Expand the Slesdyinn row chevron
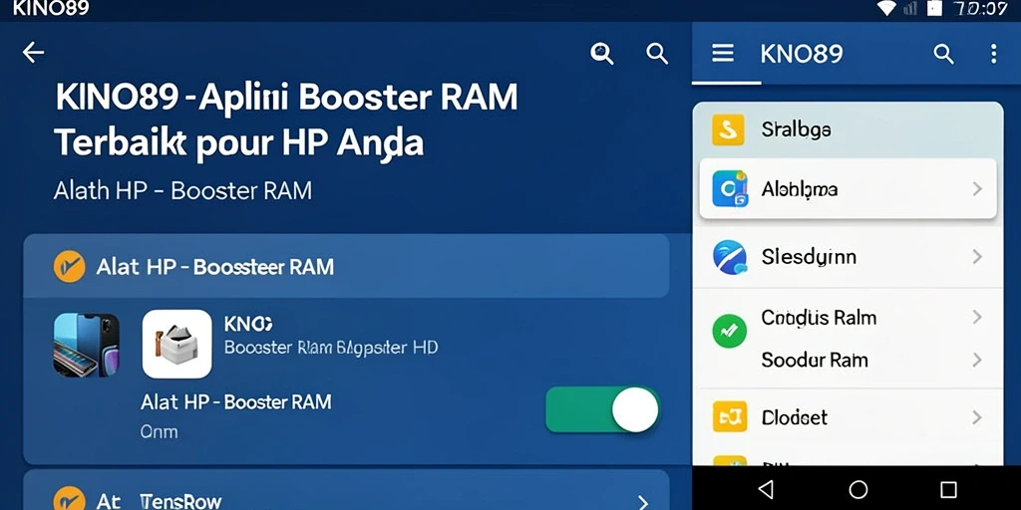 tap(977, 257)
